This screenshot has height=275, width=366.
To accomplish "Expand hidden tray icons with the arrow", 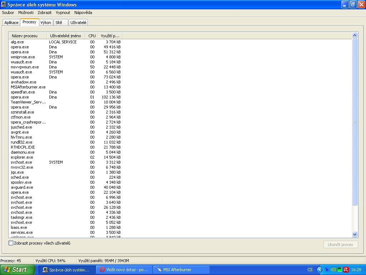I will [320, 270].
